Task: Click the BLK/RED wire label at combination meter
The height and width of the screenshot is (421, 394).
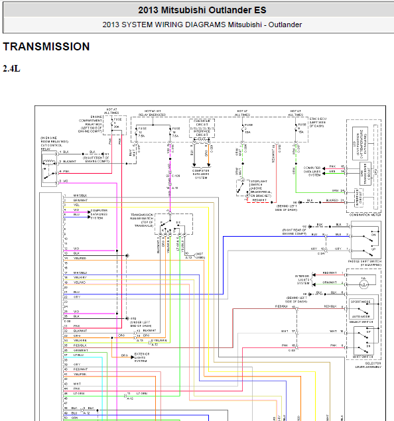Action: (x=332, y=200)
